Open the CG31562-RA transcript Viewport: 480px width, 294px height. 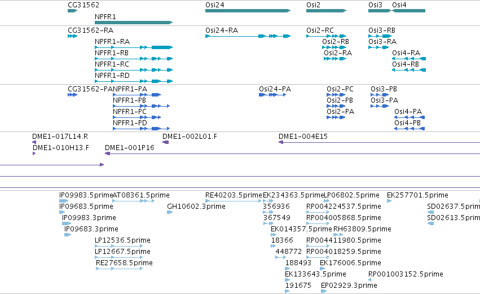click(73, 36)
